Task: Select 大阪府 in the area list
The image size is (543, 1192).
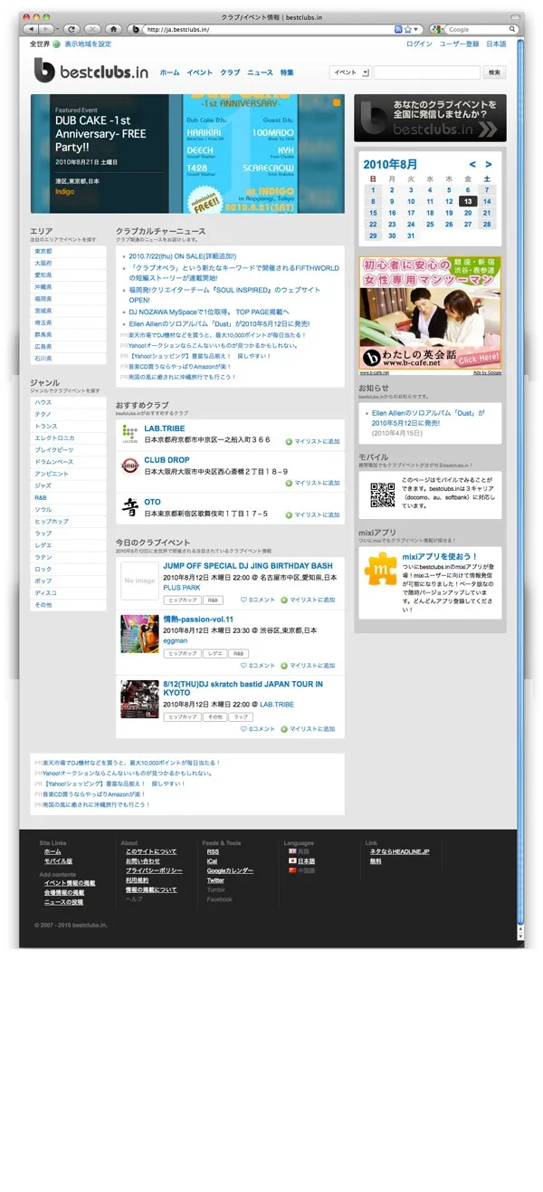Action: (x=43, y=263)
